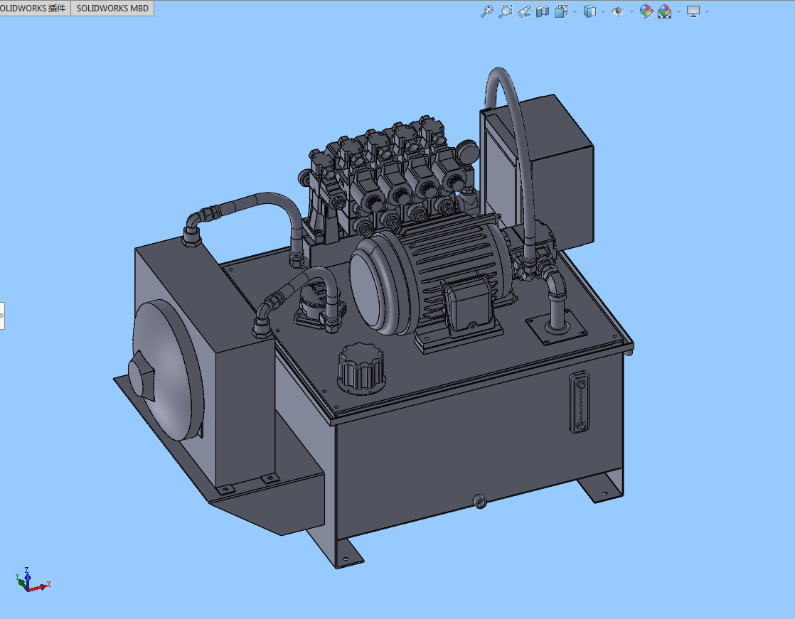This screenshot has height=619, width=795.
Task: Toggle the Section View tool
Action: [543, 11]
